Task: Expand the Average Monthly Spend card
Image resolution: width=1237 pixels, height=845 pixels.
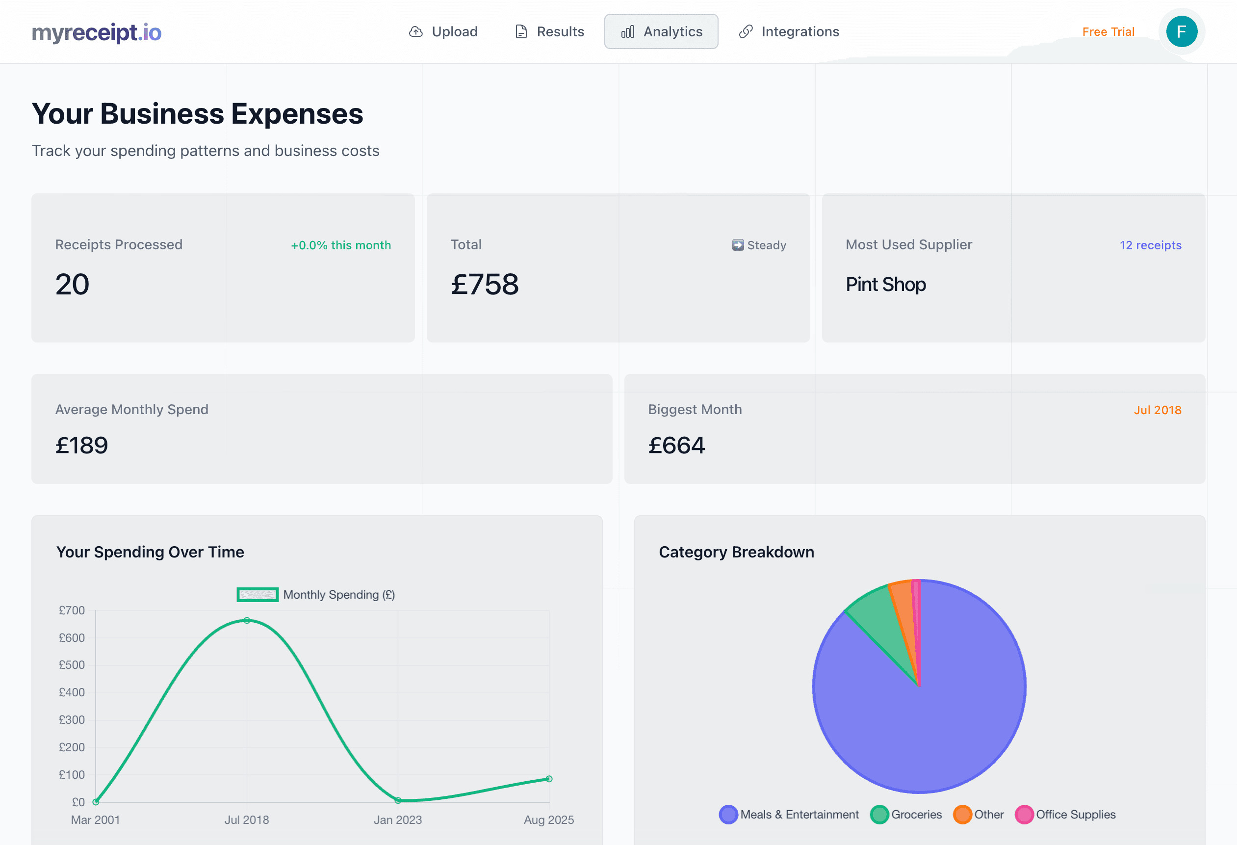Action: pyautogui.click(x=322, y=429)
